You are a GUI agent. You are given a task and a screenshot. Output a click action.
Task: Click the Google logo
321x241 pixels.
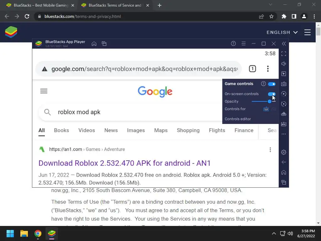click(x=155, y=92)
